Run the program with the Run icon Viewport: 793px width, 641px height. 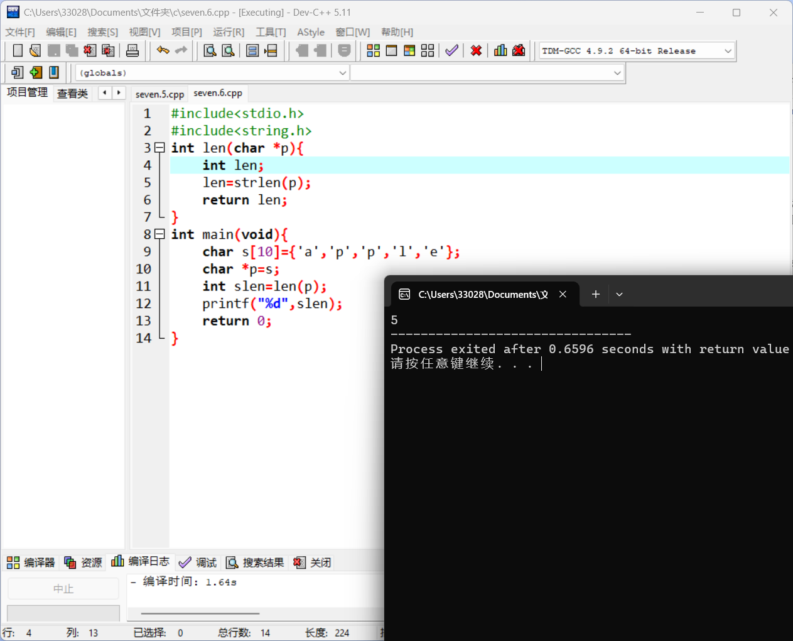(x=391, y=50)
